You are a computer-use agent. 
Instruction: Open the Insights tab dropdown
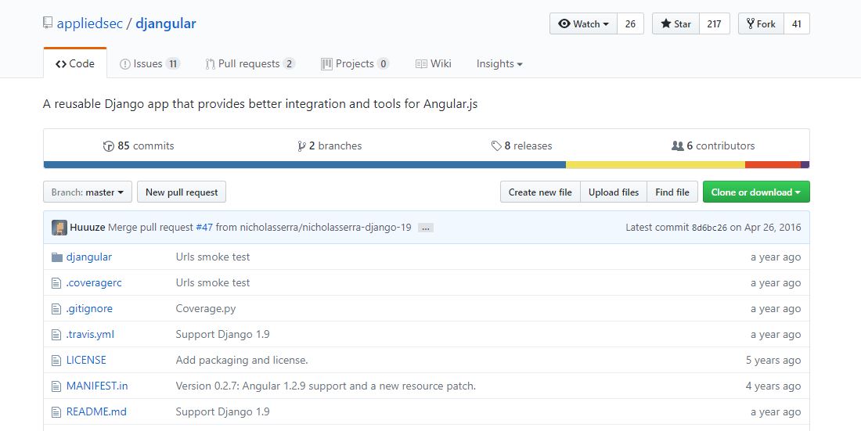499,63
